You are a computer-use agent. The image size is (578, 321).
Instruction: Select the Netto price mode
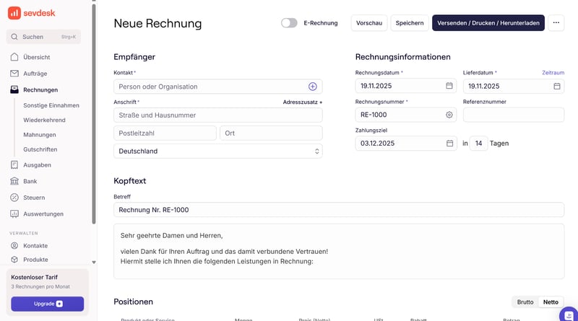click(x=551, y=302)
